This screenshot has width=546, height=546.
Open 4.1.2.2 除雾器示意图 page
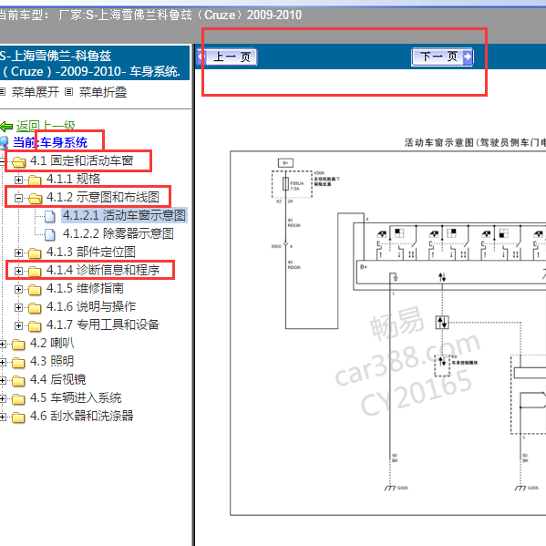coord(118,233)
